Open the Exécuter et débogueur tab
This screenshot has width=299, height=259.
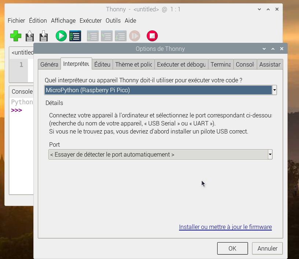(x=181, y=64)
